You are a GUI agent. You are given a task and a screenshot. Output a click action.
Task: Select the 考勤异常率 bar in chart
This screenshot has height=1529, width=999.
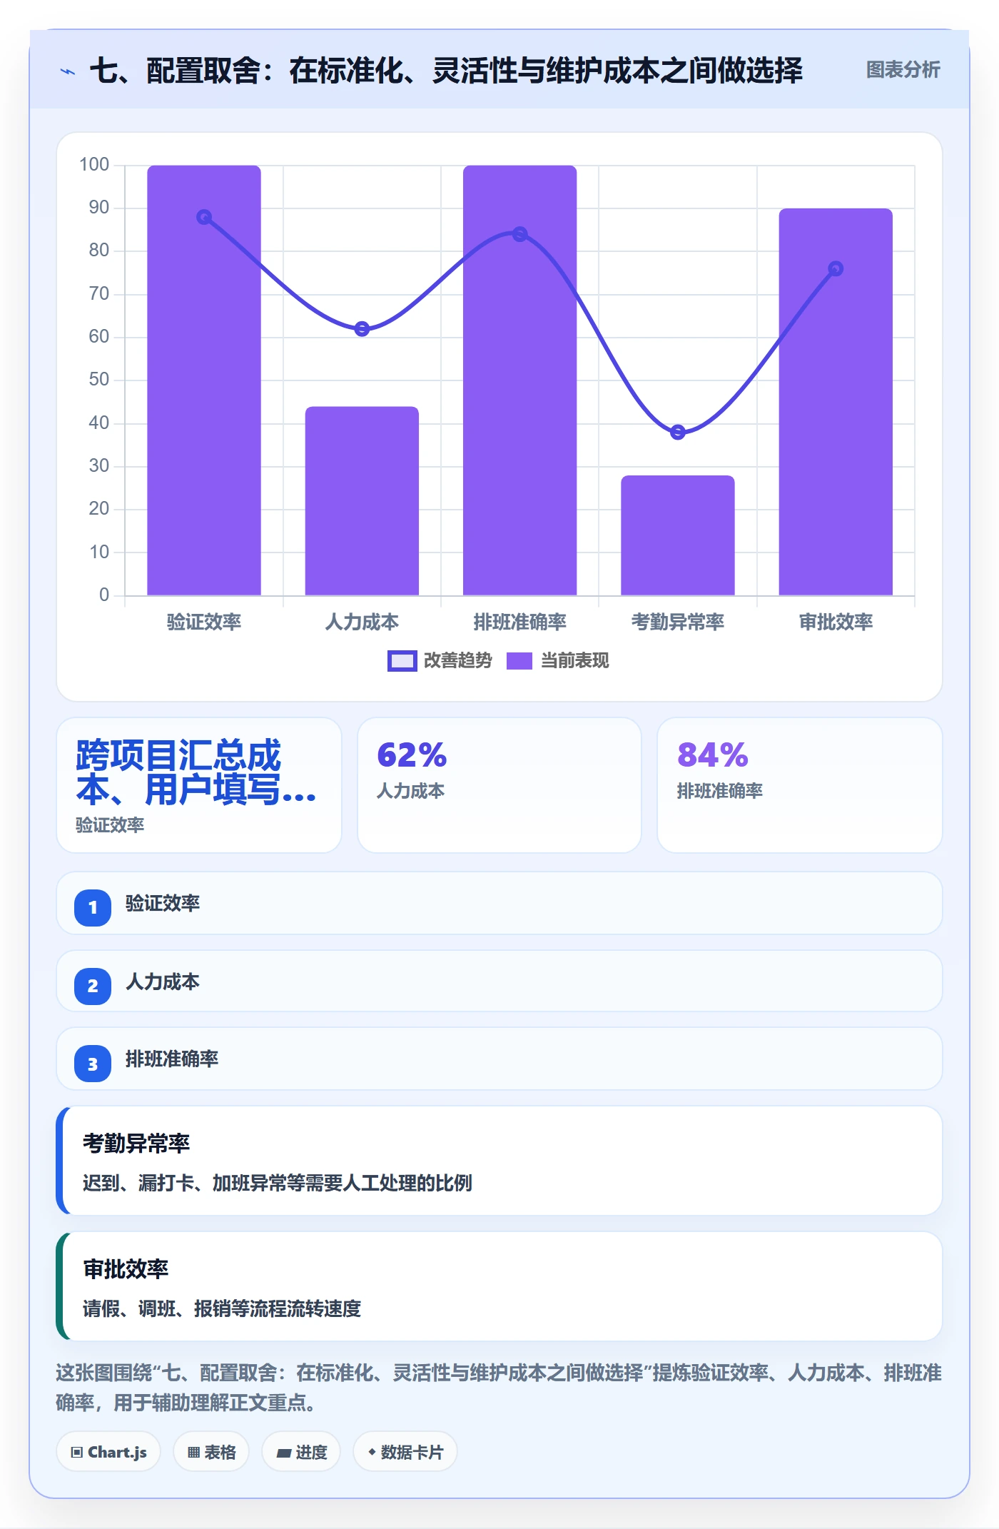pos(677,535)
